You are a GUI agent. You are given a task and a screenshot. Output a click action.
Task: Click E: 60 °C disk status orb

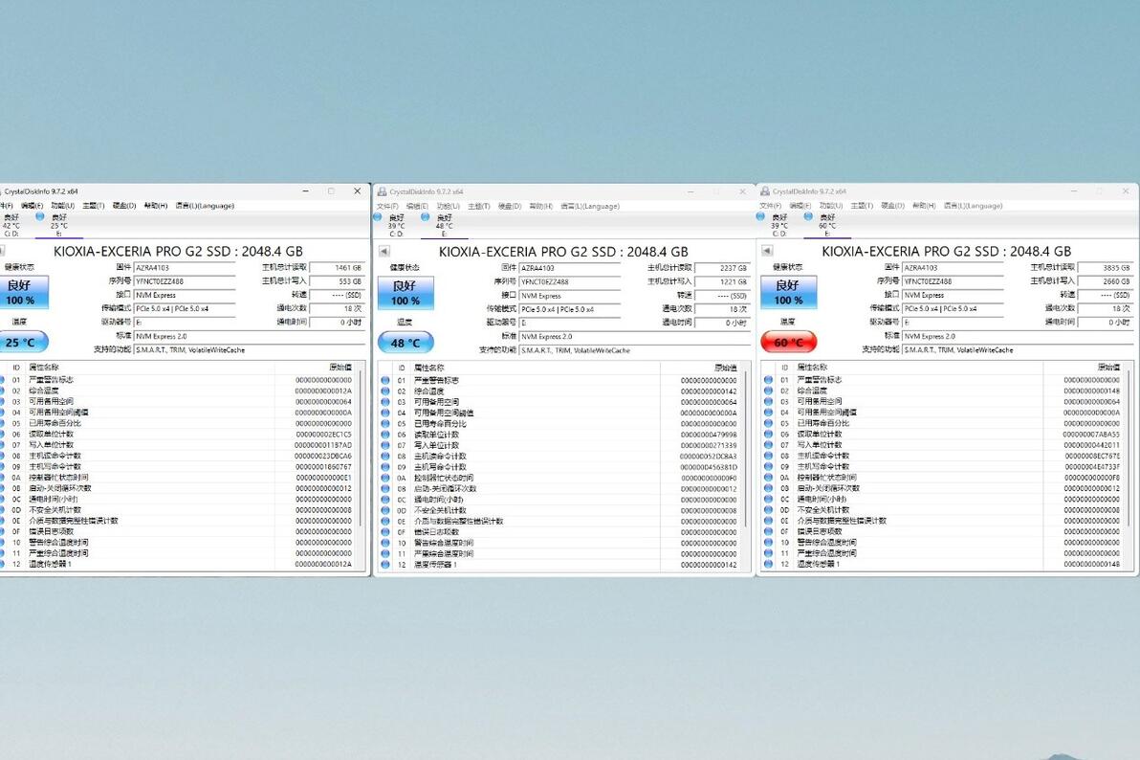click(x=808, y=216)
